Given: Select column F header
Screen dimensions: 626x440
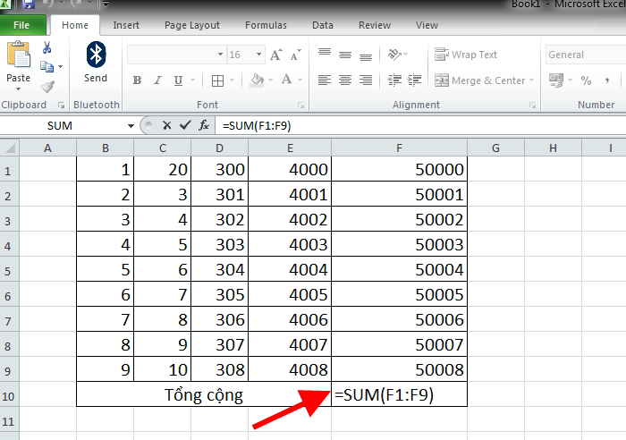Looking at the screenshot, I should 399,148.
